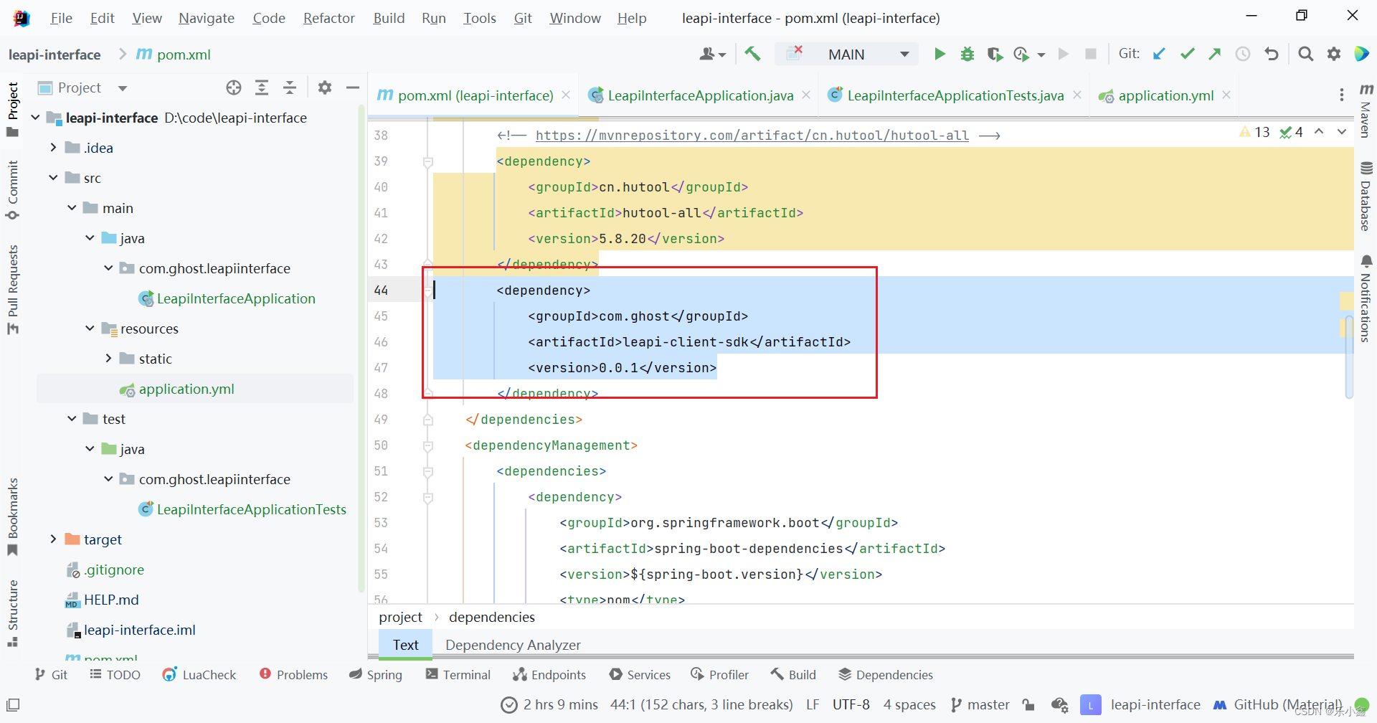The width and height of the screenshot is (1377, 723).
Task: Open the MAIN run configuration dropdown
Action: click(x=846, y=54)
